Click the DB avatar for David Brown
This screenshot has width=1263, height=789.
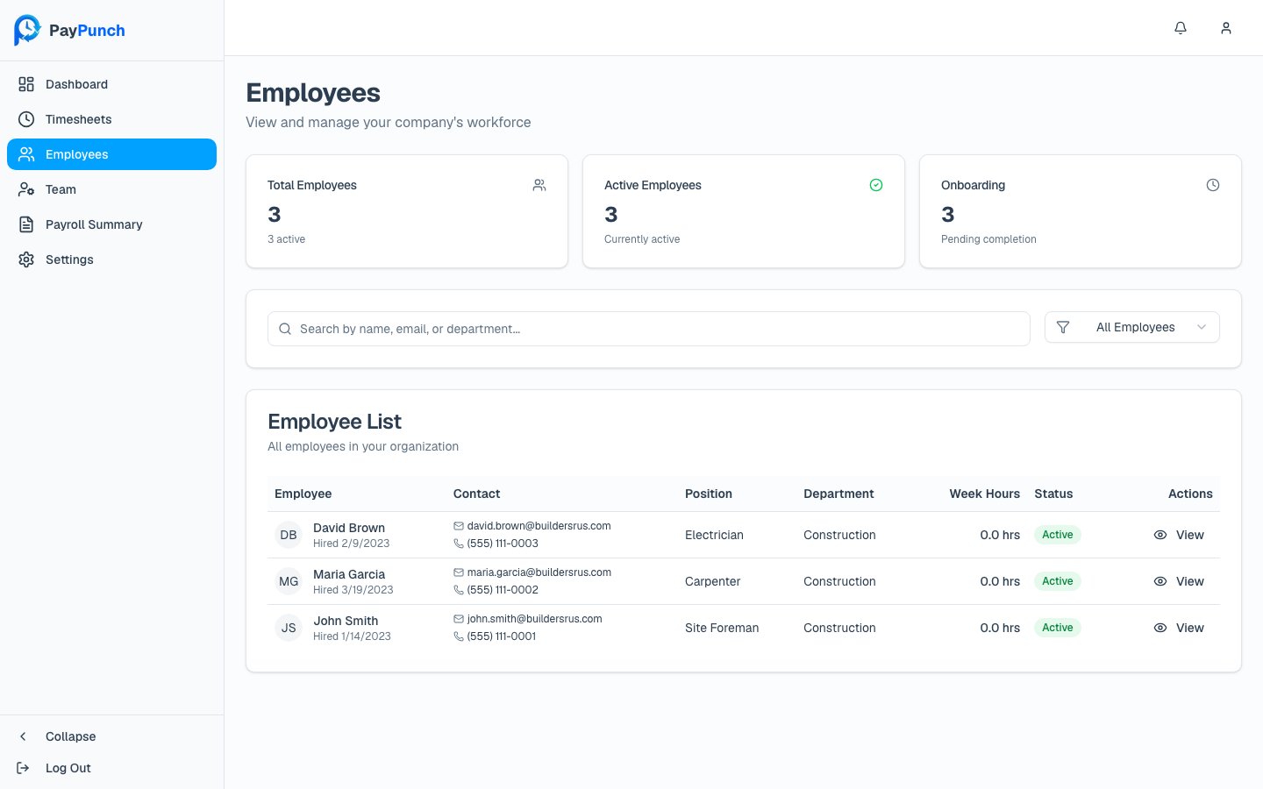tap(289, 535)
